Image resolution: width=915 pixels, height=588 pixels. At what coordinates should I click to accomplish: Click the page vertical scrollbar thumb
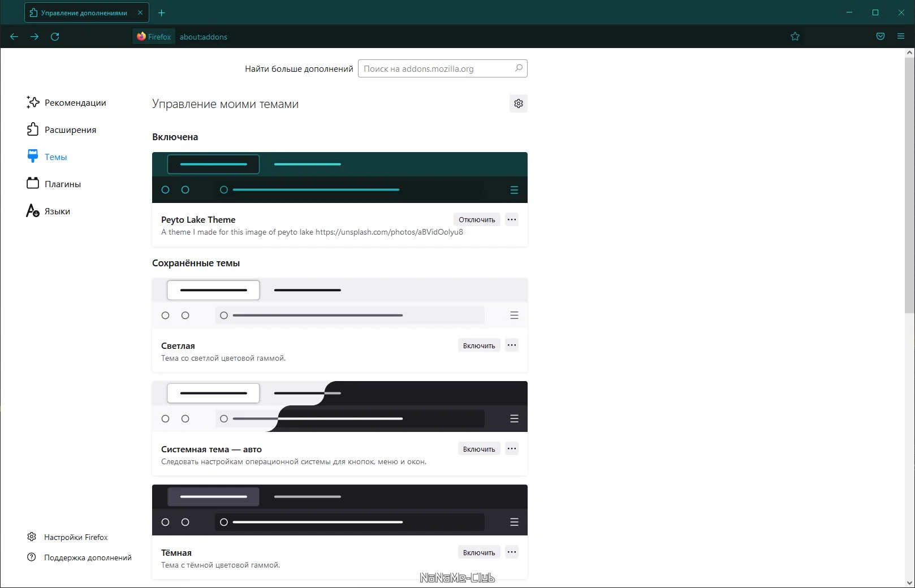(909, 184)
